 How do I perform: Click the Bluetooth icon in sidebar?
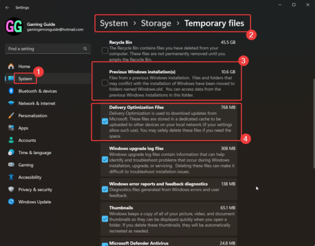click(x=11, y=91)
